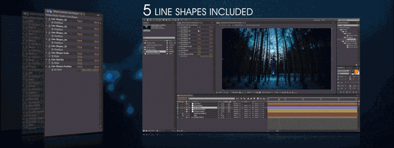Expand _IMAGE_COMP folder in Project panel
This screenshot has height=148, width=394.
coord(143,43)
